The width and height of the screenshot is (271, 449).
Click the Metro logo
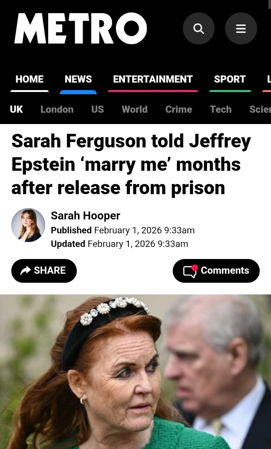(x=81, y=28)
